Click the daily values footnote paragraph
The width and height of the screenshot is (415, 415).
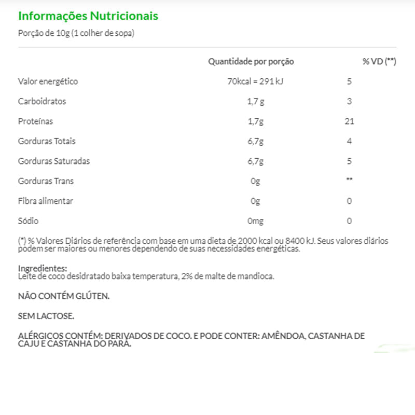pyautogui.click(x=202, y=245)
